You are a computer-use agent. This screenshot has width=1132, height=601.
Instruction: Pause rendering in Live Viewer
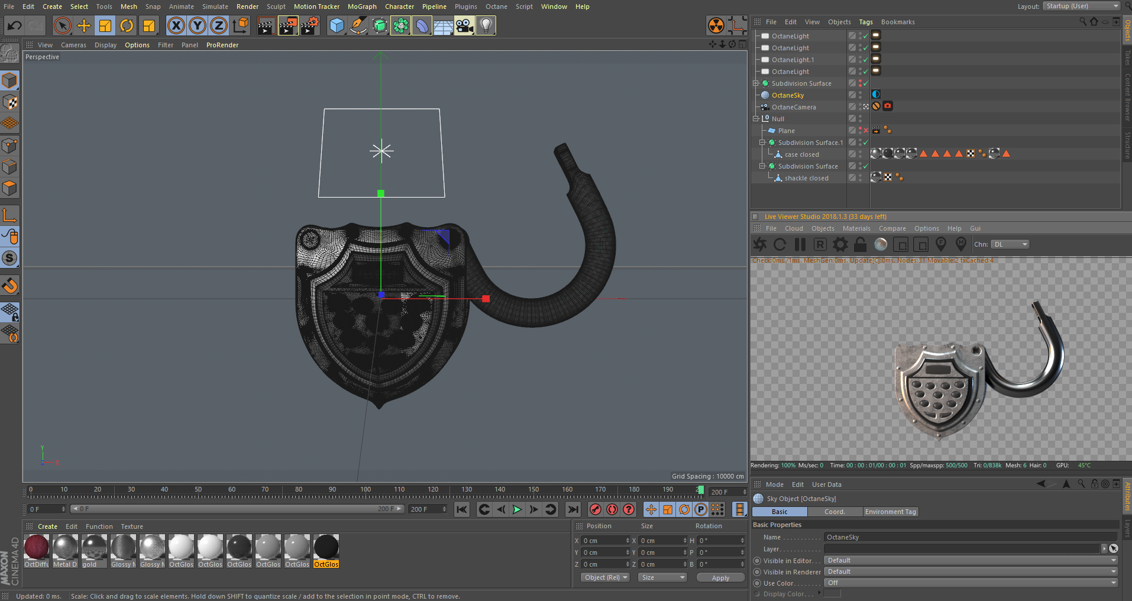click(x=800, y=244)
